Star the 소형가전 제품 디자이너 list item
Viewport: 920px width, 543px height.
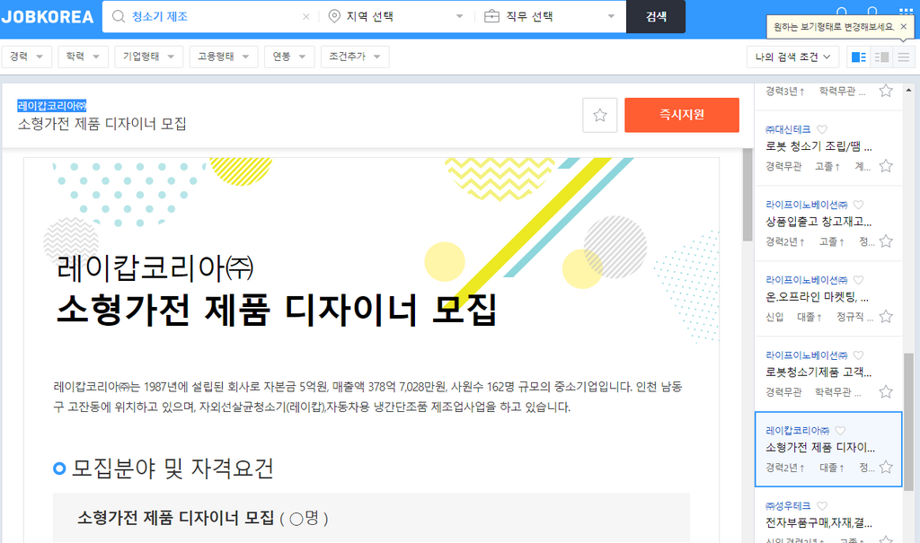886,467
